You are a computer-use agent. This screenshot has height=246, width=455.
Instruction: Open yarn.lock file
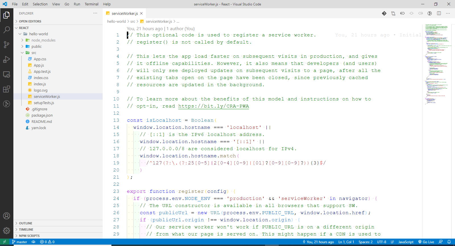click(x=58, y=128)
